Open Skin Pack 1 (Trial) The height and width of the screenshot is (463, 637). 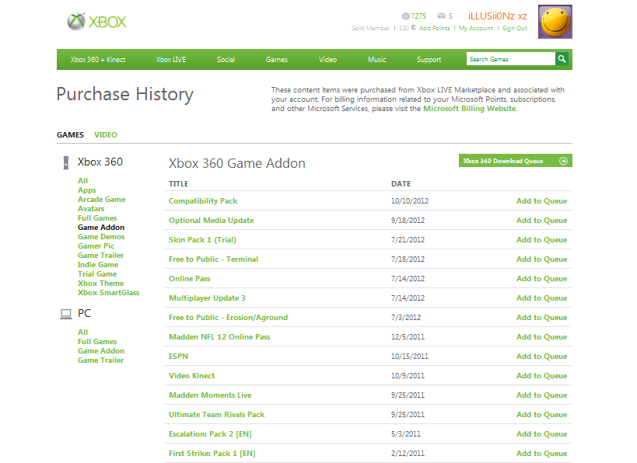(202, 240)
